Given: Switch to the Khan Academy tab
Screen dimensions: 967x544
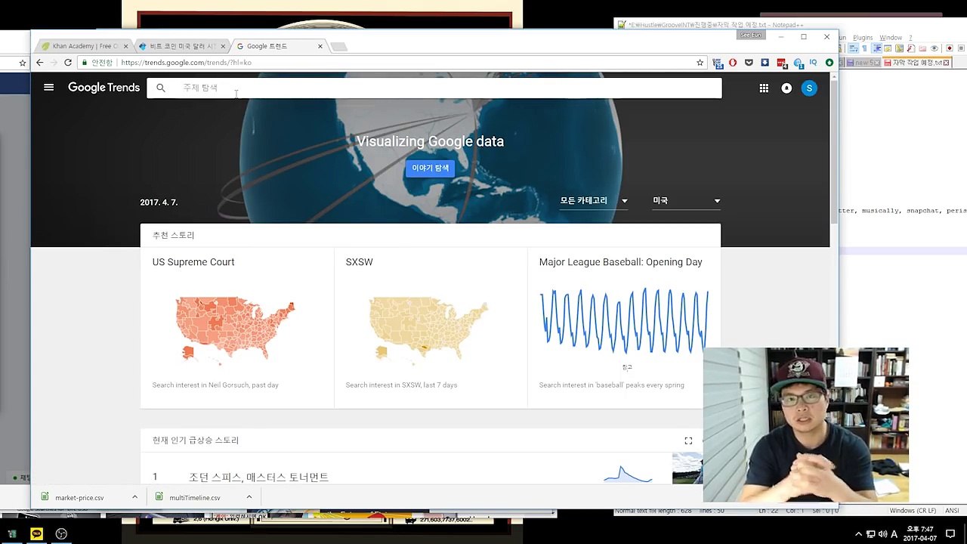Looking at the screenshot, I should (x=85, y=46).
